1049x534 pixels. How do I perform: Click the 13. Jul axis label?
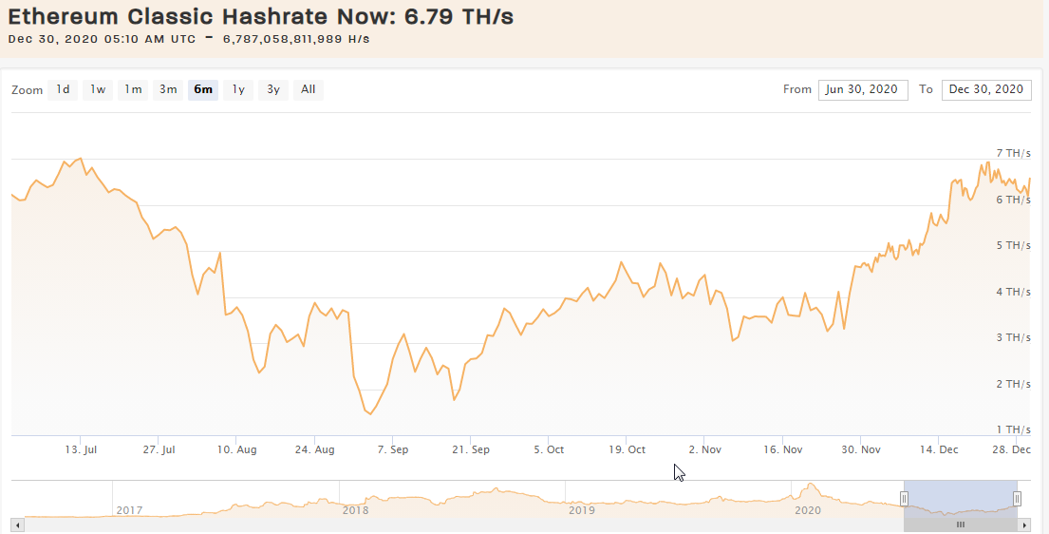pyautogui.click(x=81, y=449)
